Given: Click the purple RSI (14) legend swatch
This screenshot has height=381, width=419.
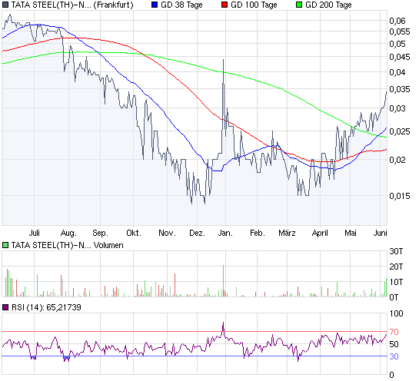Looking at the screenshot, I should tap(5, 307).
